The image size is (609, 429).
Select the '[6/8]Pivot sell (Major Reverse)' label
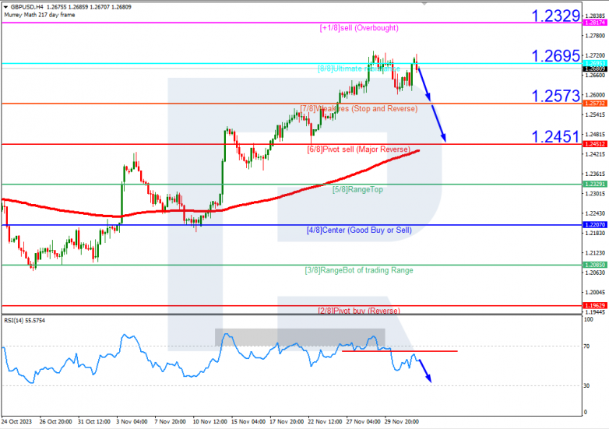(359, 149)
